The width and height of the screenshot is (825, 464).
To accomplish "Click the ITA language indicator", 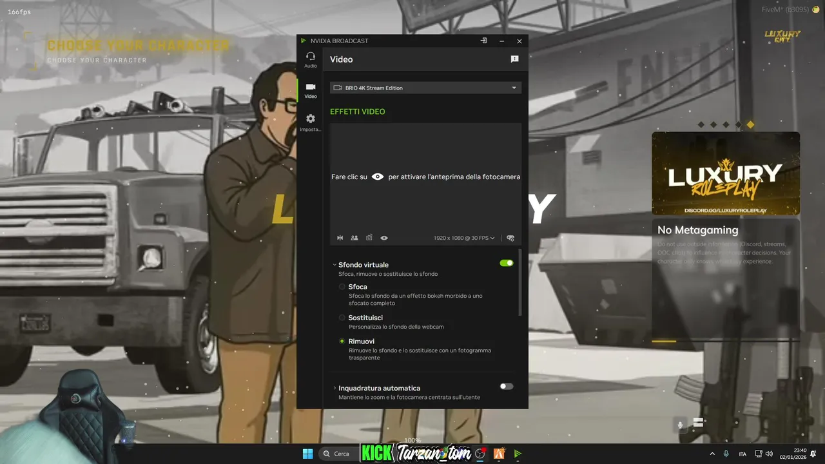I will click(742, 454).
